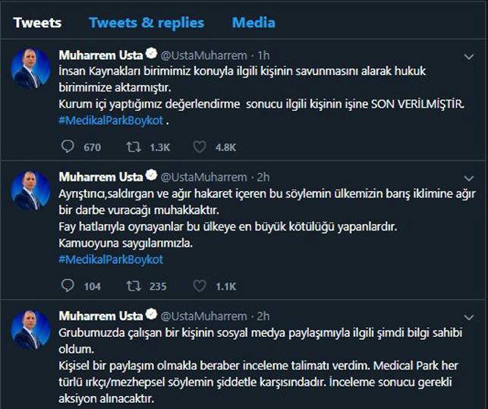This screenshot has height=409, width=488.
Task: Switch to the Tweets tab
Action: [x=37, y=22]
